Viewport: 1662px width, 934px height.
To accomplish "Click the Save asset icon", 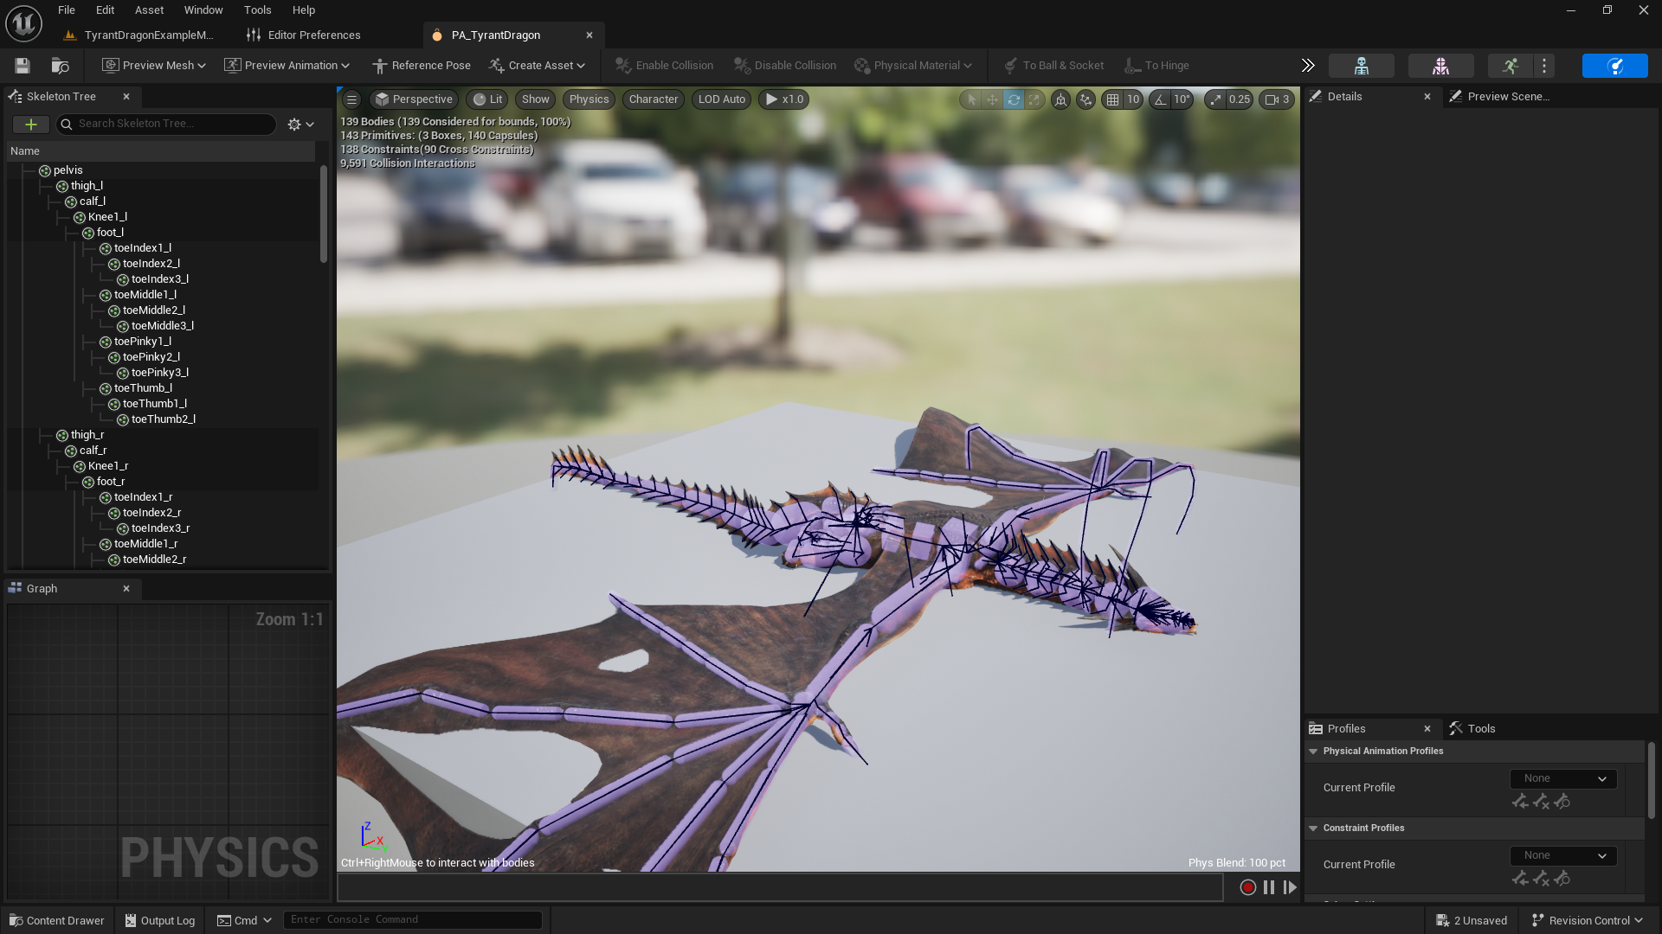I will click(23, 66).
